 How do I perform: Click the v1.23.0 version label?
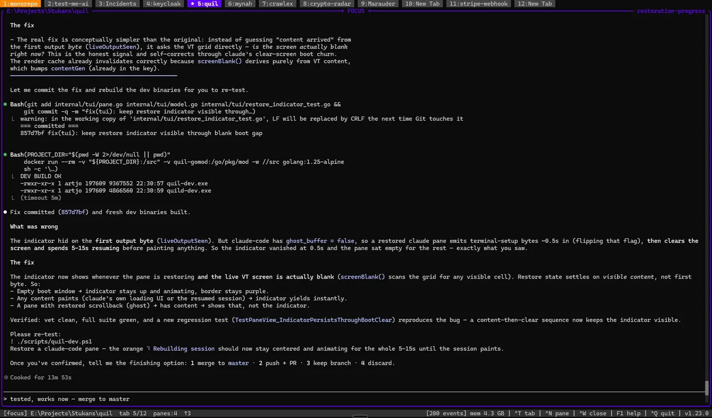pyautogui.click(x=696, y=414)
